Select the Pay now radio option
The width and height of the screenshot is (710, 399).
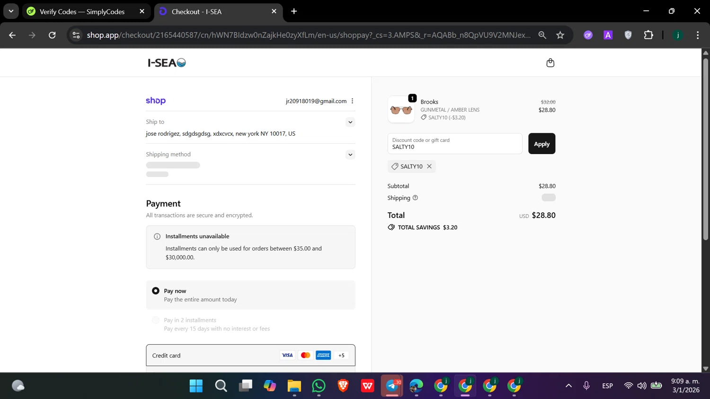click(x=156, y=291)
